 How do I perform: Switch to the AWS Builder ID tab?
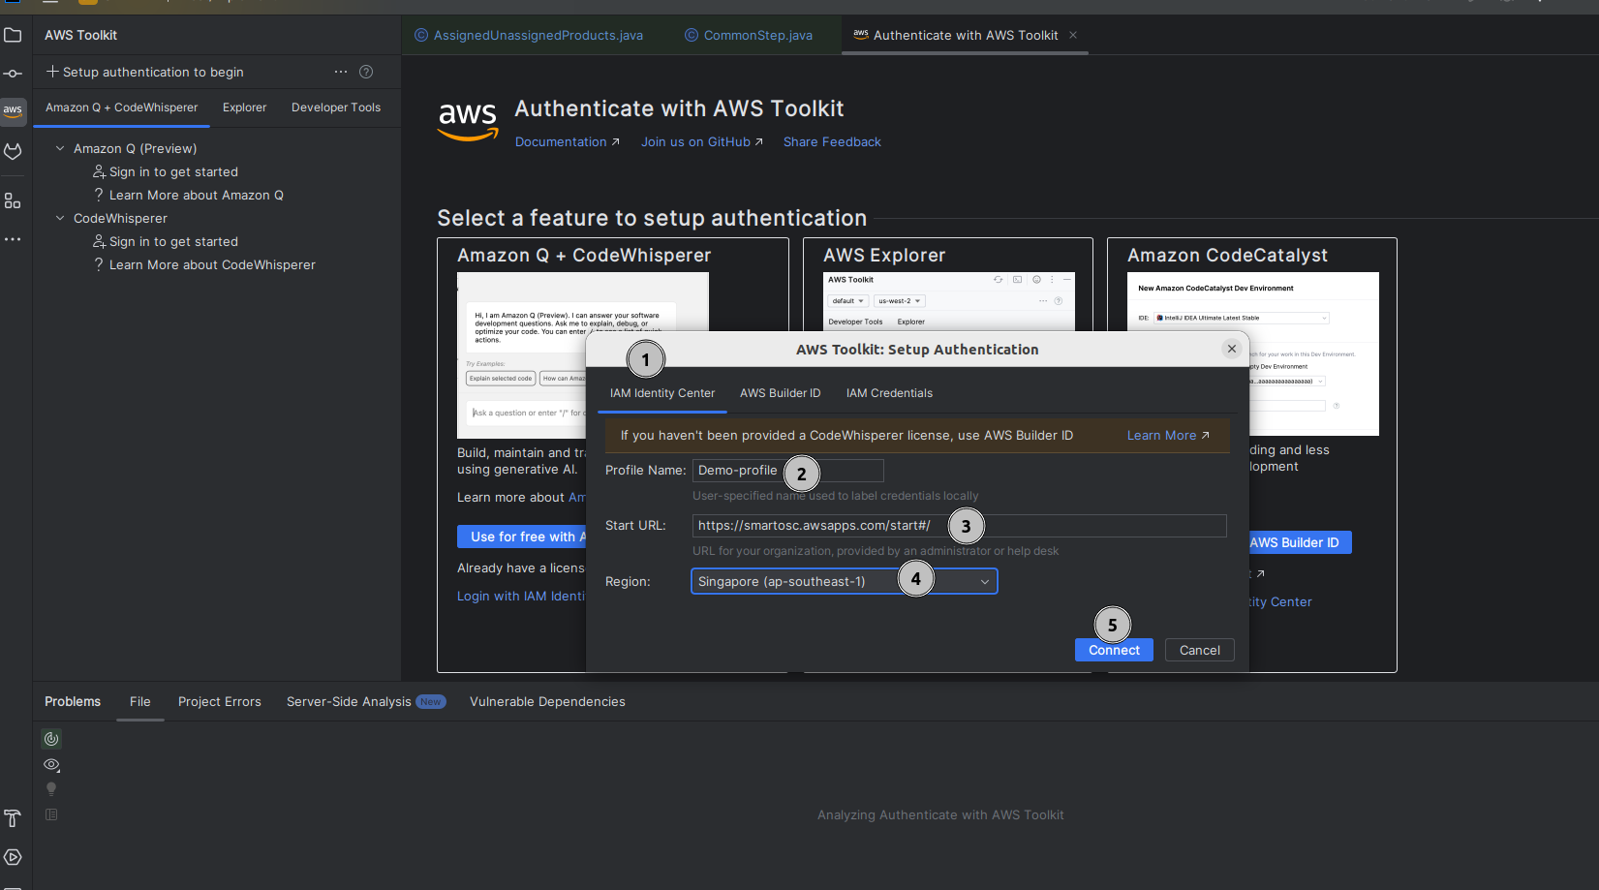click(780, 393)
